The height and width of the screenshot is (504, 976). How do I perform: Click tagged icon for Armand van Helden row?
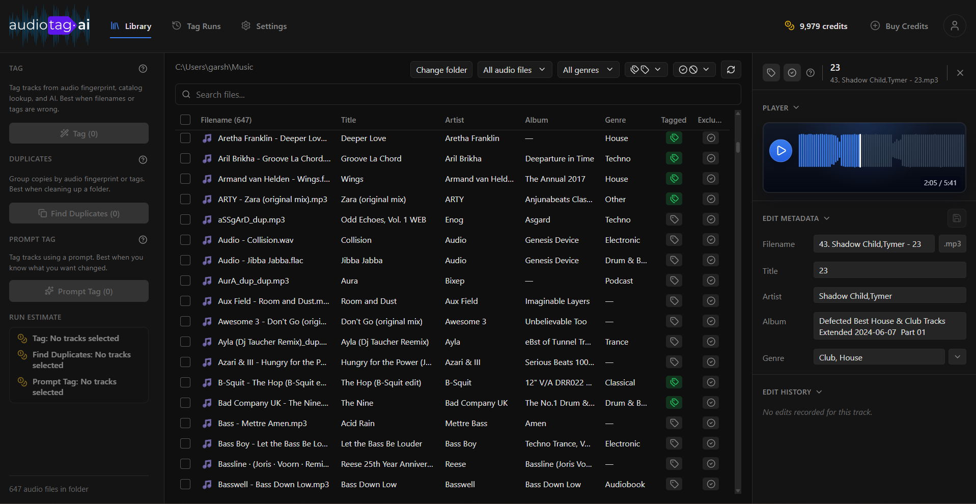674,179
